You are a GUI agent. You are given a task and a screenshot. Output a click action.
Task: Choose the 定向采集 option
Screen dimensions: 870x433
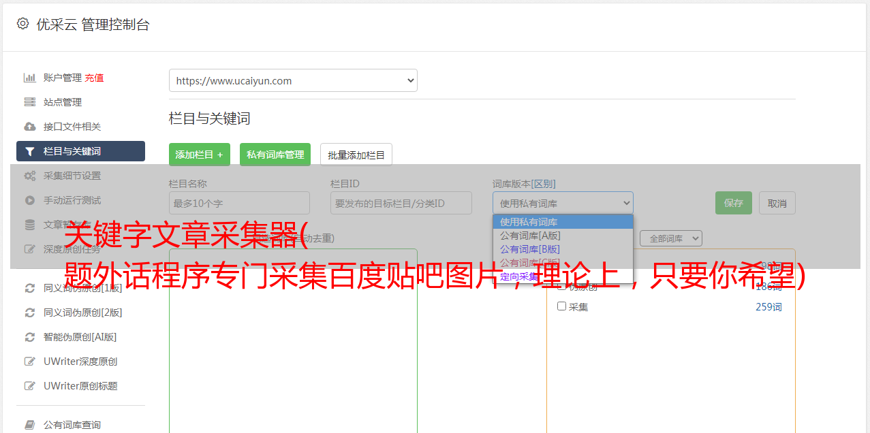point(563,276)
